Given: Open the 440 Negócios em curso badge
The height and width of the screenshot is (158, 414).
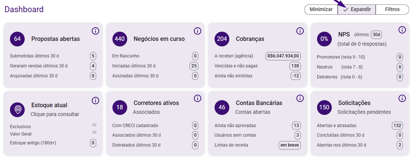Looking at the screenshot, I should pyautogui.click(x=120, y=39).
